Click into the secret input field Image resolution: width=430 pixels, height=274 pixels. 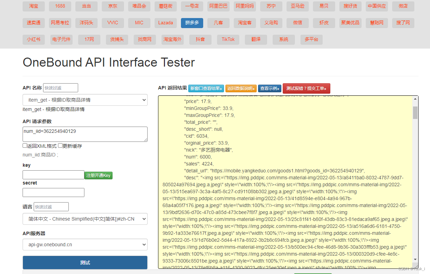(53, 192)
